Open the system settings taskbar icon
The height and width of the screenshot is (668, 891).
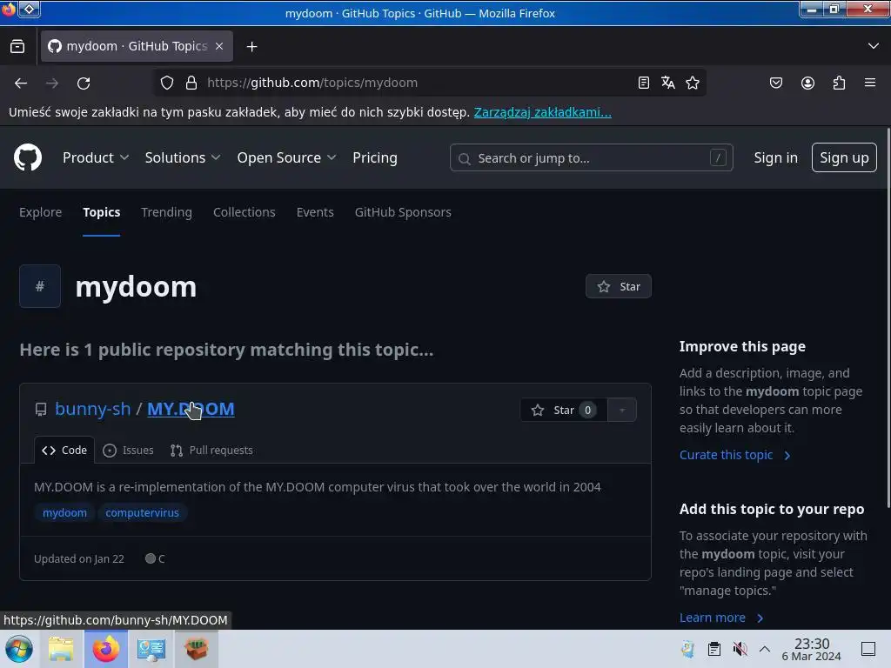pyautogui.click(x=151, y=649)
